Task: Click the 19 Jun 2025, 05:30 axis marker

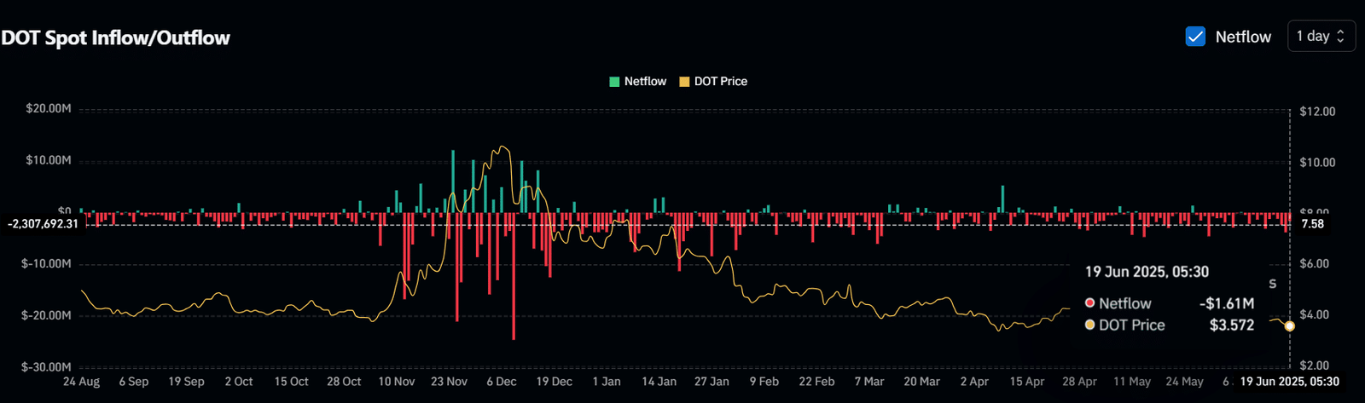Action: point(1289,382)
